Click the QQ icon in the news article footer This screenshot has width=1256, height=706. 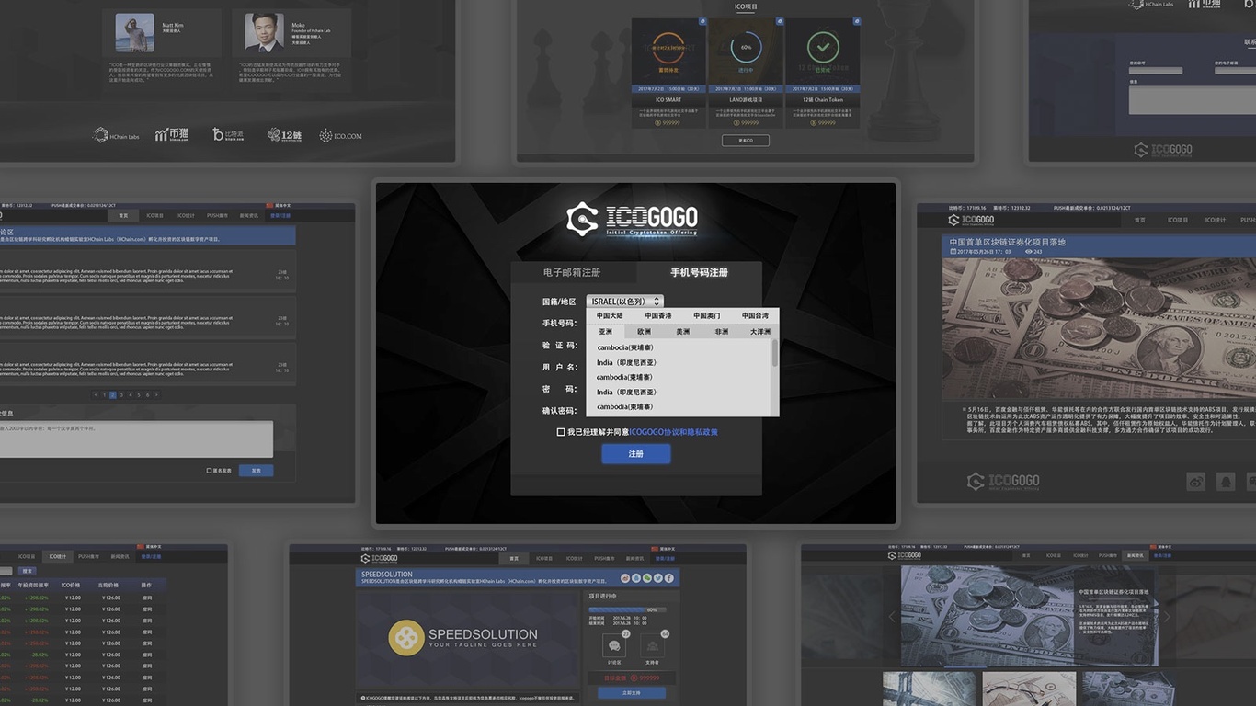click(x=1225, y=481)
